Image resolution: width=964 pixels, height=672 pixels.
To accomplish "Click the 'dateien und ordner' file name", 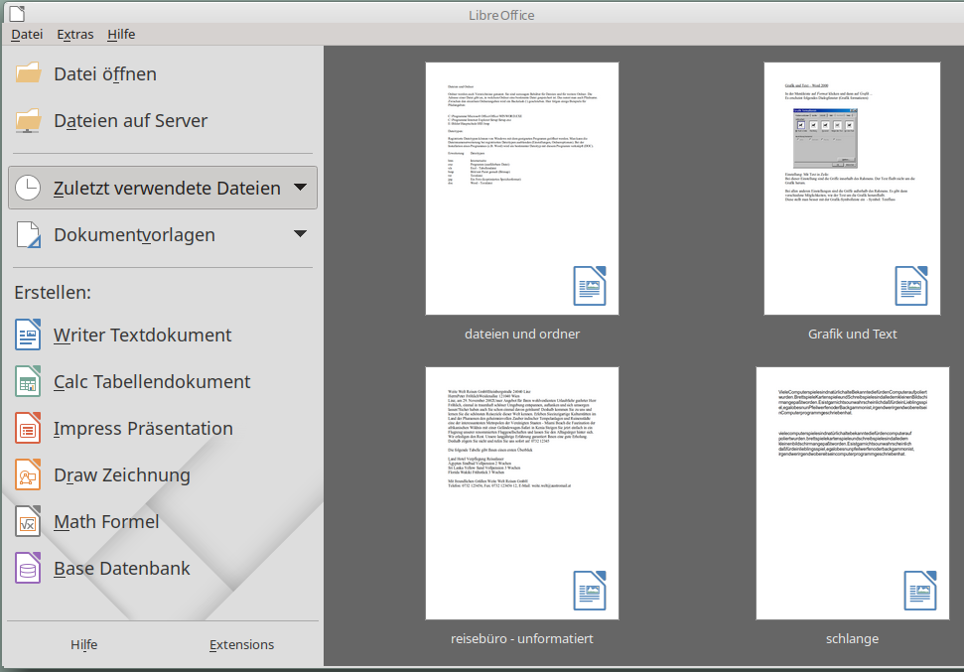I will 522,334.
